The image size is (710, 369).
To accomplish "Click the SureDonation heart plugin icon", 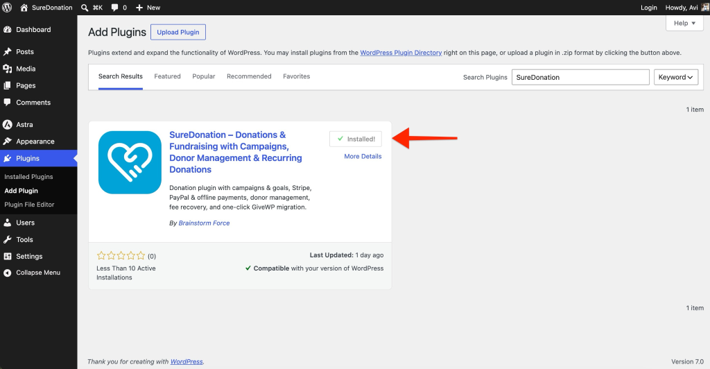I will (x=130, y=162).
